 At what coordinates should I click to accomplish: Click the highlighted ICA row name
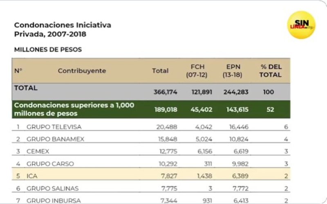32,176
